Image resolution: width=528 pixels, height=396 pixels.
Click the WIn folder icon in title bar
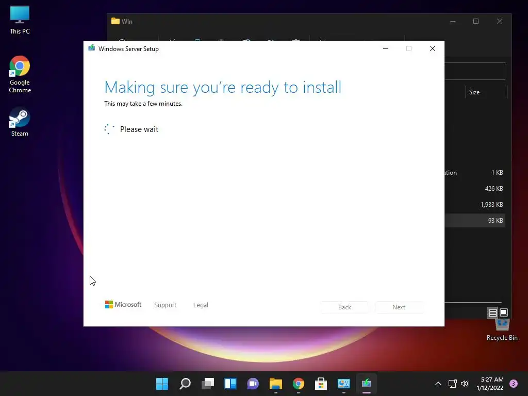pos(115,21)
